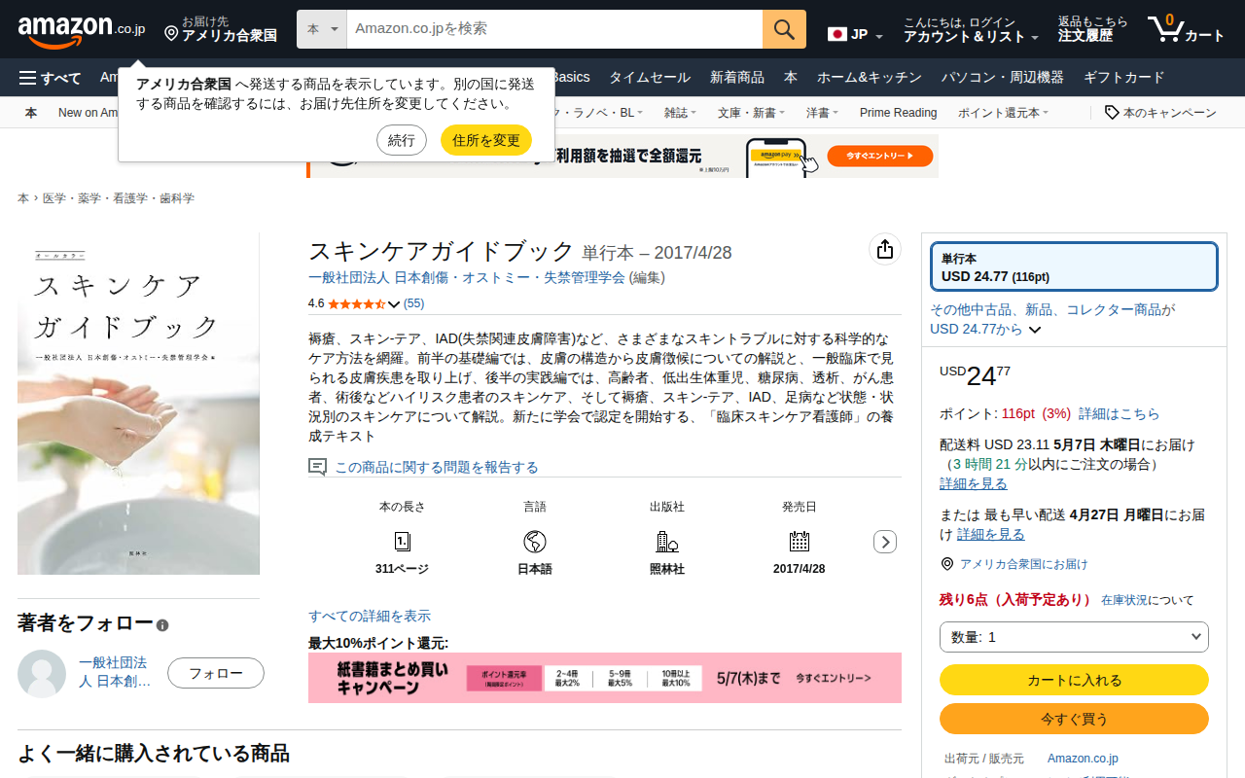This screenshot has width=1245, height=778.
Task: Click the publisher building icon
Action: [x=667, y=542]
